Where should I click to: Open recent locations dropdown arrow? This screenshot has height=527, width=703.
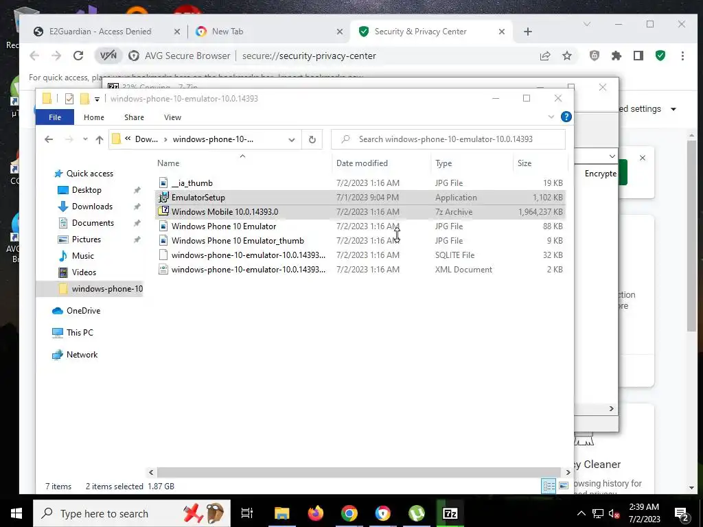[85, 139]
